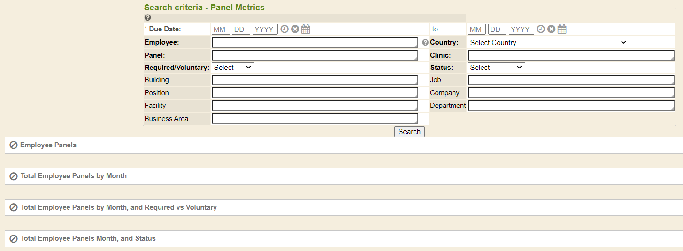Viewport: 683px width, 251px height.
Task: Click the help icon beside the Employee field
Action: tap(425, 42)
